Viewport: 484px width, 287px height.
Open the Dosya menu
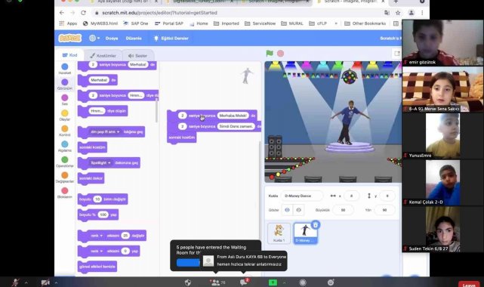[112, 39]
